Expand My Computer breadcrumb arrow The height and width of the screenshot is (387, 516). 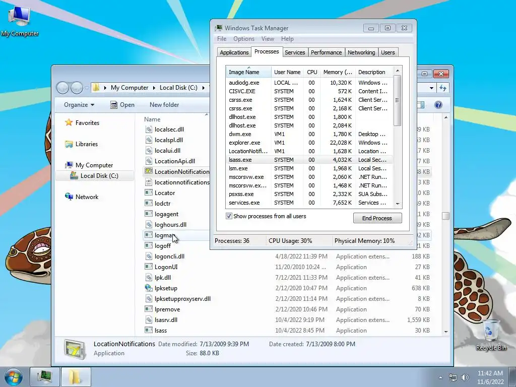click(x=154, y=88)
